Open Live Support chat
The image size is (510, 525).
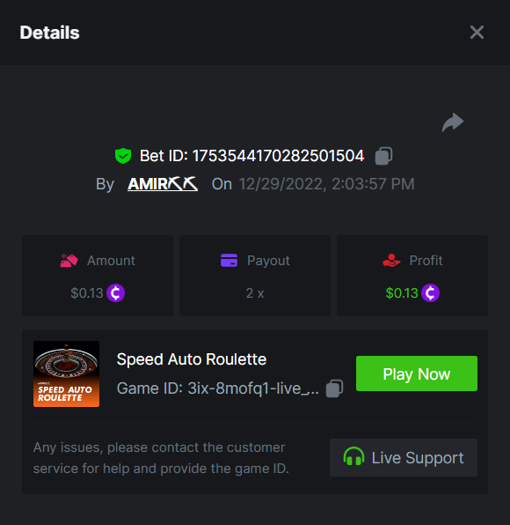pyautogui.click(x=404, y=458)
